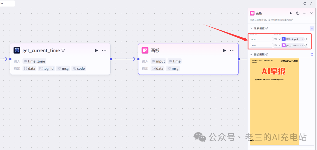Add new element with plus button
317x150 pixels.
coord(311,28)
